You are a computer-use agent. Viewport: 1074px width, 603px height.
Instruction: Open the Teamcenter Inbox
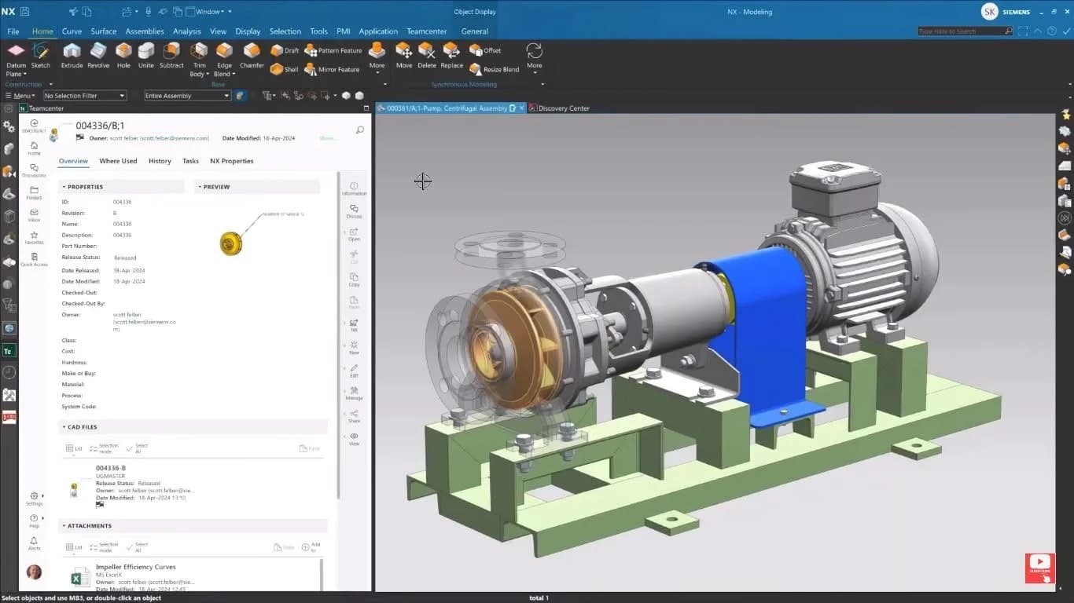pos(34,215)
